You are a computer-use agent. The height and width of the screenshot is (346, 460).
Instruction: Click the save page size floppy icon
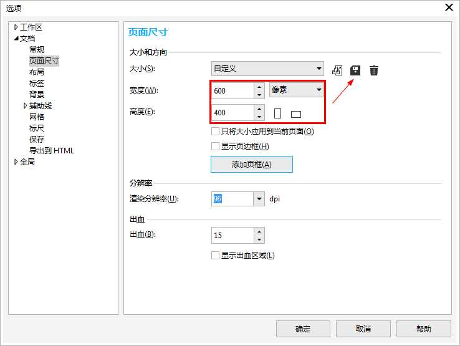click(355, 70)
